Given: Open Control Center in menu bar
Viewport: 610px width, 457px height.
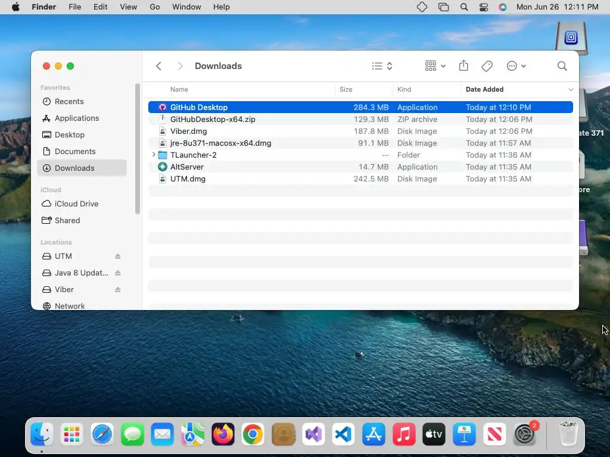Looking at the screenshot, I should click(x=484, y=7).
